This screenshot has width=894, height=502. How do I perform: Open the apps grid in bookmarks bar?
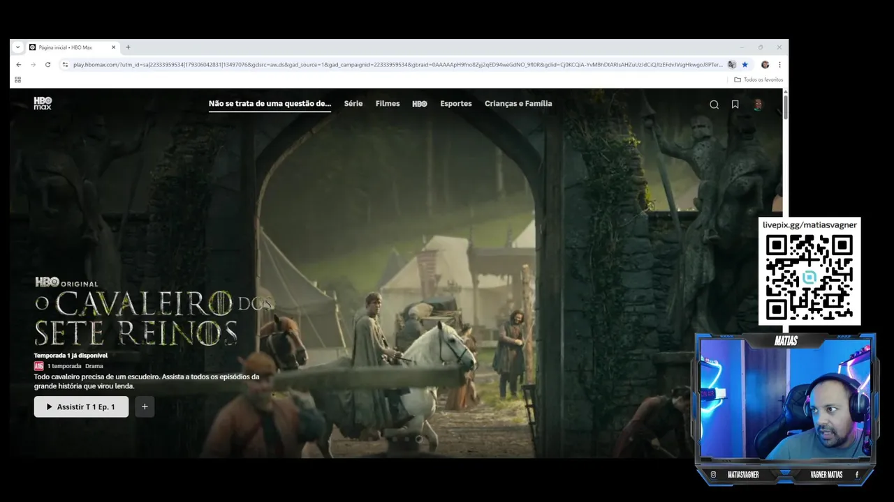pos(17,79)
